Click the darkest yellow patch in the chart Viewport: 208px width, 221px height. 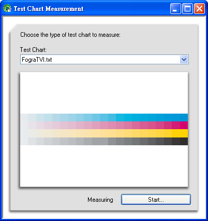184,133
